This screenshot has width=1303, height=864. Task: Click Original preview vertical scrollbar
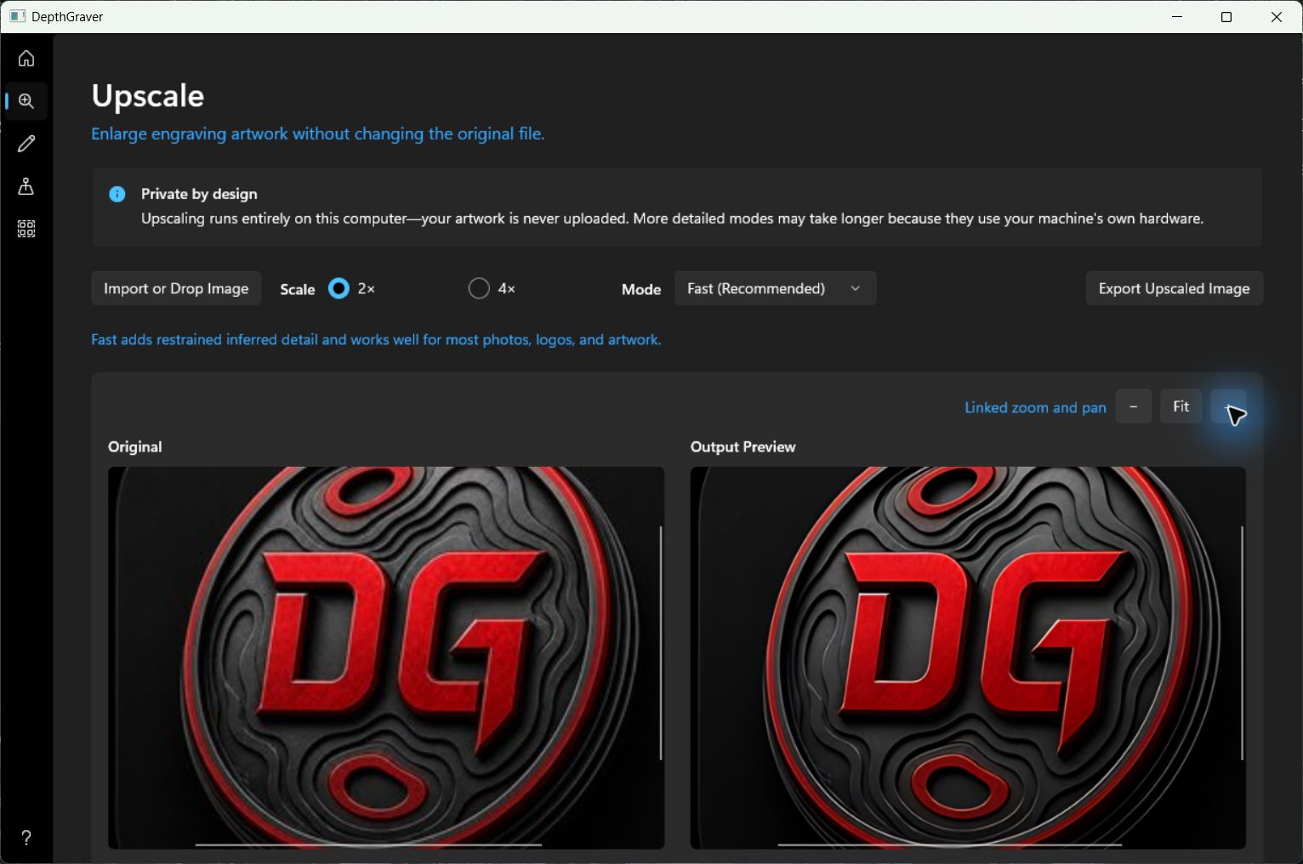(x=661, y=643)
